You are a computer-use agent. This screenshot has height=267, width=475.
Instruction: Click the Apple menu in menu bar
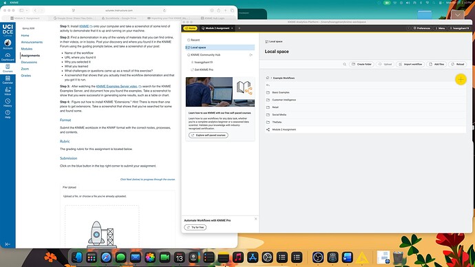pos(5,3)
